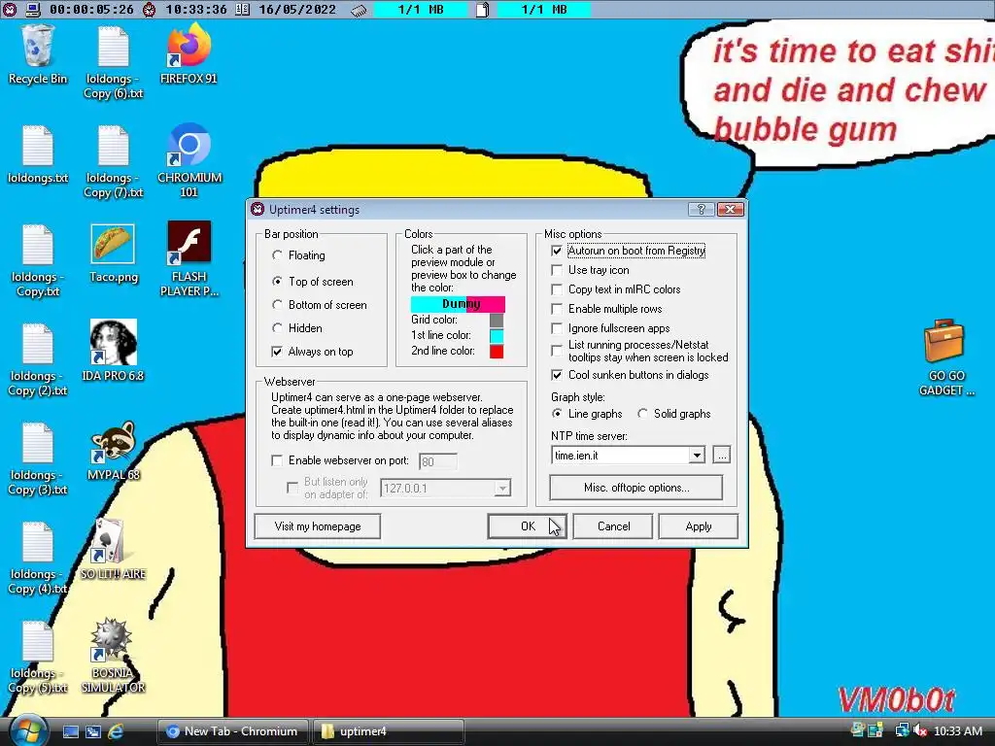Click the Show Desktop quick launch icon
995x746 pixels.
click(70, 731)
